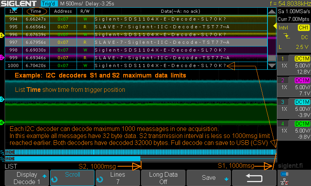311x186 pixels.
Task: Click the Time column header
Action: tap(36, 11)
